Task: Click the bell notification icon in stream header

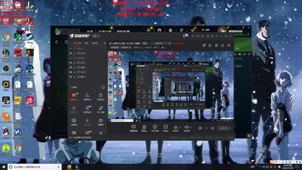Action: [x=222, y=45]
